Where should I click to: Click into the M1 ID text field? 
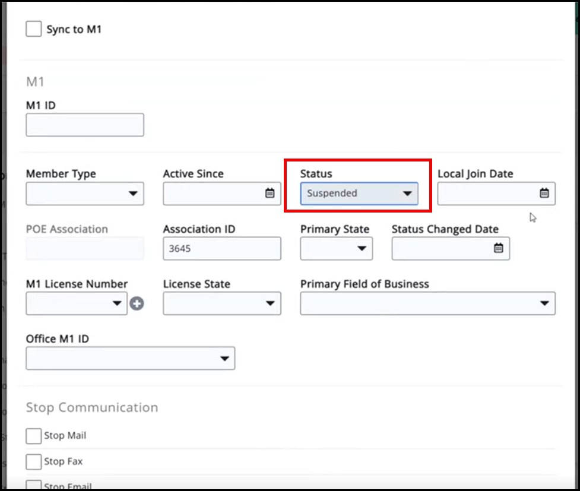85,125
